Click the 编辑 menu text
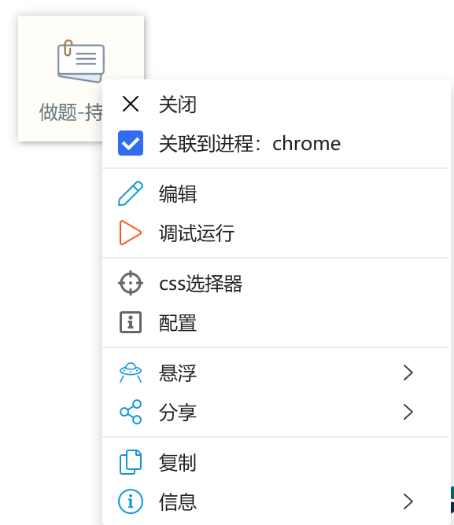Image resolution: width=454 pixels, height=525 pixels. (x=178, y=194)
